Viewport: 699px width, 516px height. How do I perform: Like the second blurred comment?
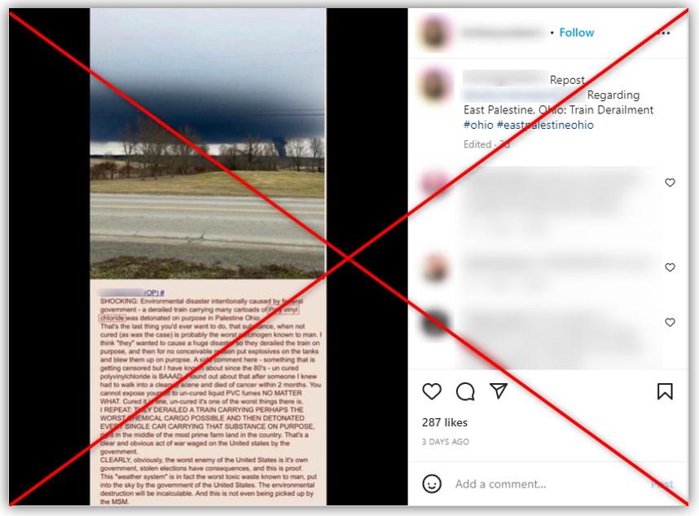tap(670, 267)
